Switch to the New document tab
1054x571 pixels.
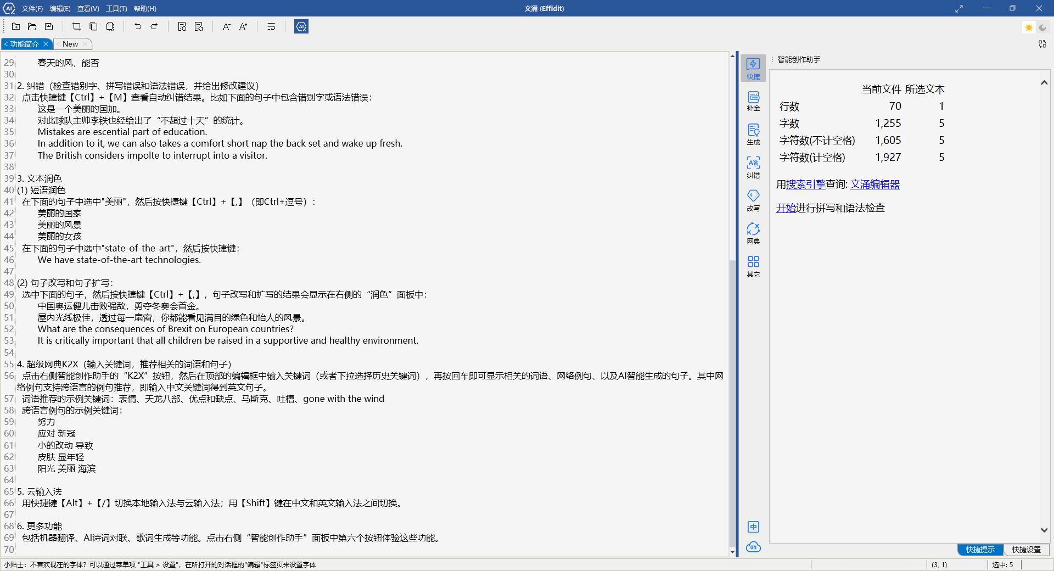pos(70,44)
